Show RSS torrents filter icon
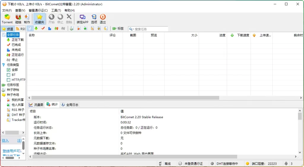This screenshot has width=304, height=167. 92,29
